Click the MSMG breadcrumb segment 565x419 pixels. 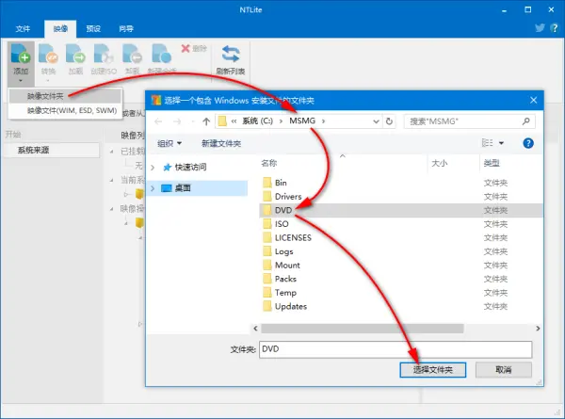(302, 121)
